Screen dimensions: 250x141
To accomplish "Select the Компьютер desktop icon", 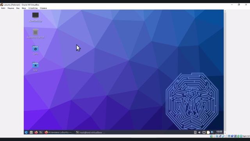I will coord(36,17).
